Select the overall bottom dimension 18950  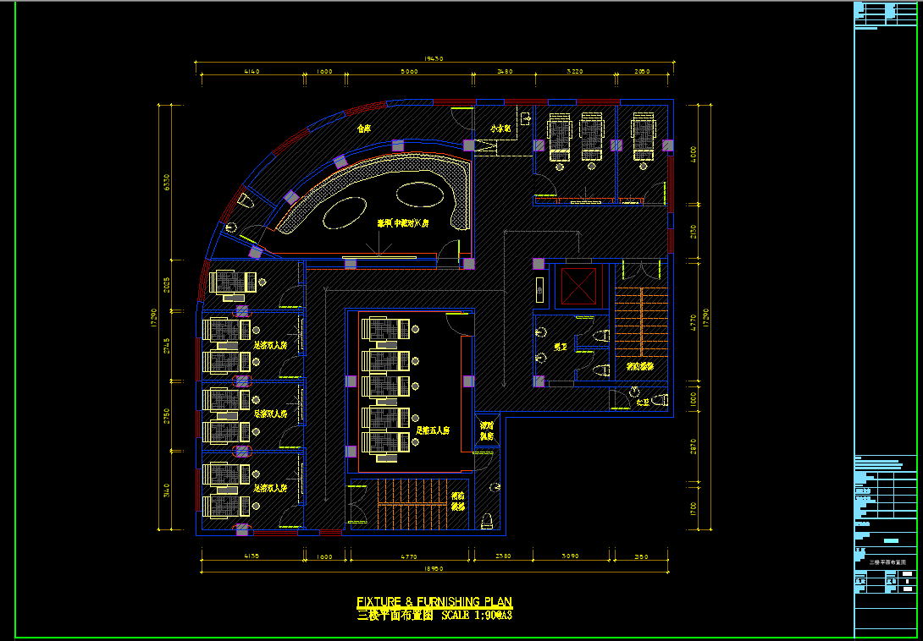pos(434,569)
